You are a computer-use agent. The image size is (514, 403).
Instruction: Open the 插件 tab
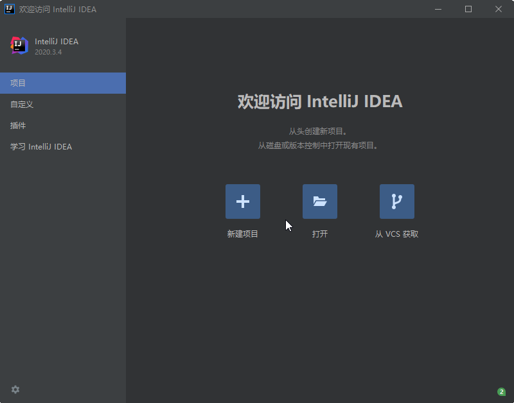click(63, 126)
